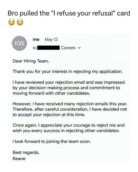Click the May 12 date stamp

pyautogui.click(x=51, y=40)
